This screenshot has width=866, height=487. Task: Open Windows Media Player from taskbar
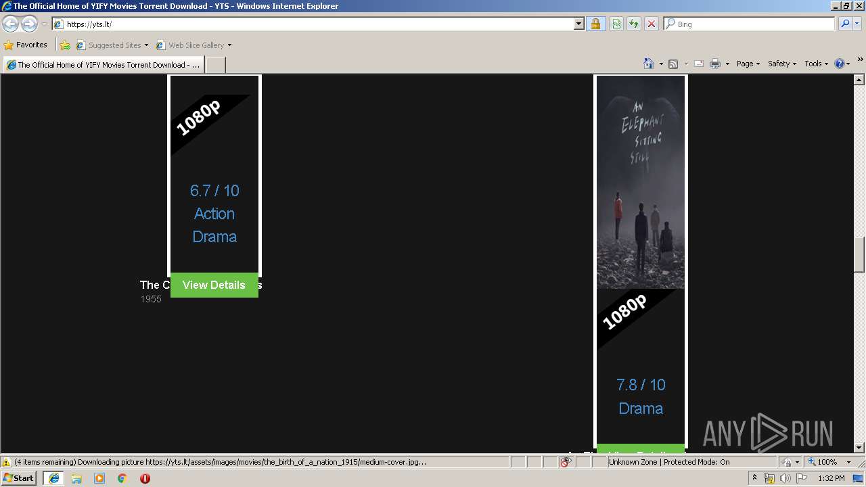coord(99,478)
